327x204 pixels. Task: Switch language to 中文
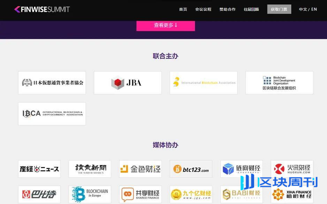[303, 9]
